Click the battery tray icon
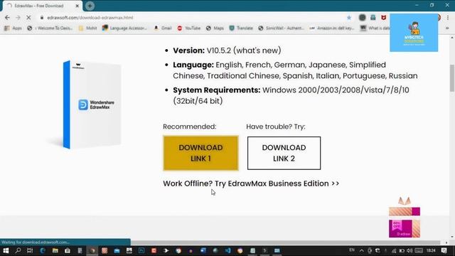 (x=402, y=250)
